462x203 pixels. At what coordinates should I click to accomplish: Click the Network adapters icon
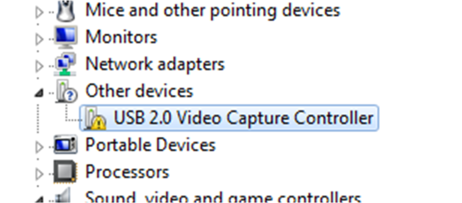[x=65, y=64]
